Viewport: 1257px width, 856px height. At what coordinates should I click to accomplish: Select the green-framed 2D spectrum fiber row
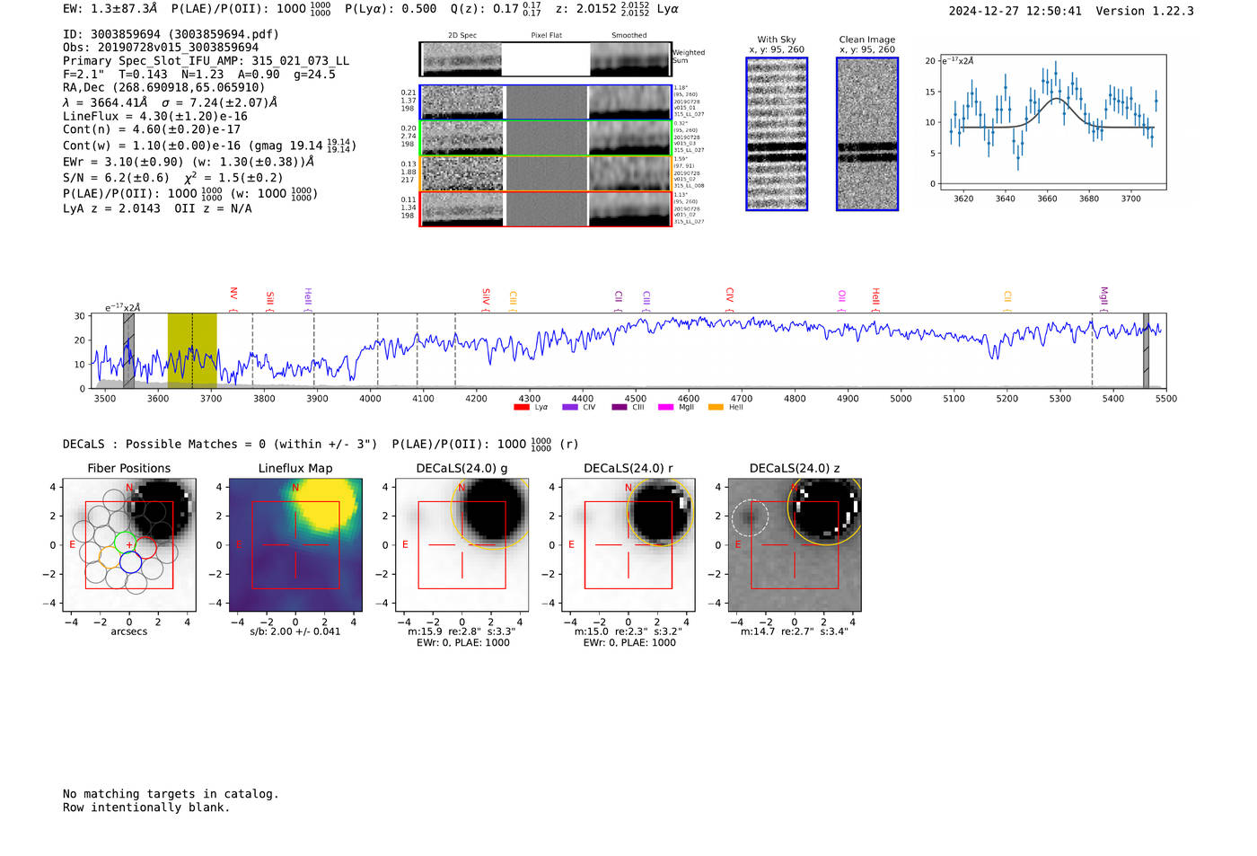[545, 138]
